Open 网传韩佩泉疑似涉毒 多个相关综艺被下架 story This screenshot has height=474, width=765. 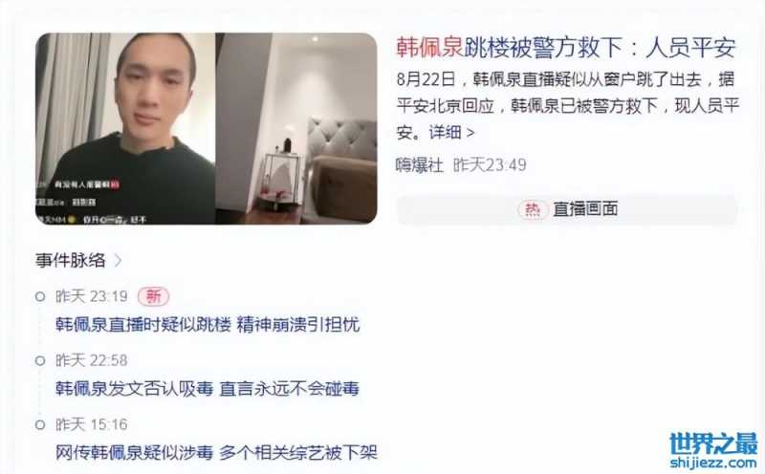(x=216, y=453)
